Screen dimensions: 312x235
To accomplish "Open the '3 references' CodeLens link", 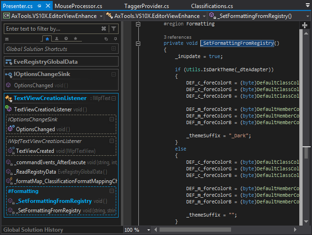I will point(177,37).
